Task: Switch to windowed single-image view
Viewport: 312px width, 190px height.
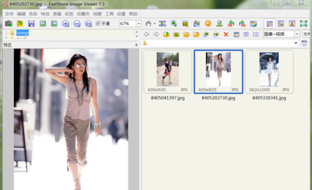Action: 292,24
